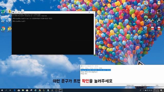Close the Command Prompt window

click(93, 12)
